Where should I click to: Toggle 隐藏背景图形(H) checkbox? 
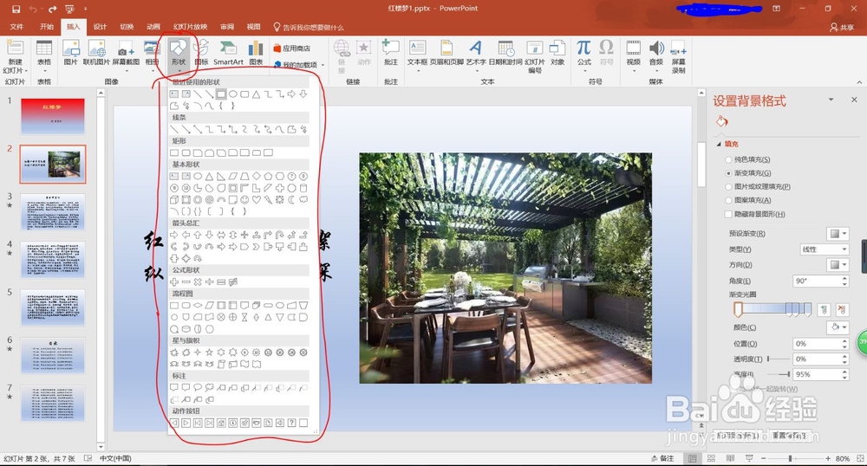pyautogui.click(x=728, y=214)
